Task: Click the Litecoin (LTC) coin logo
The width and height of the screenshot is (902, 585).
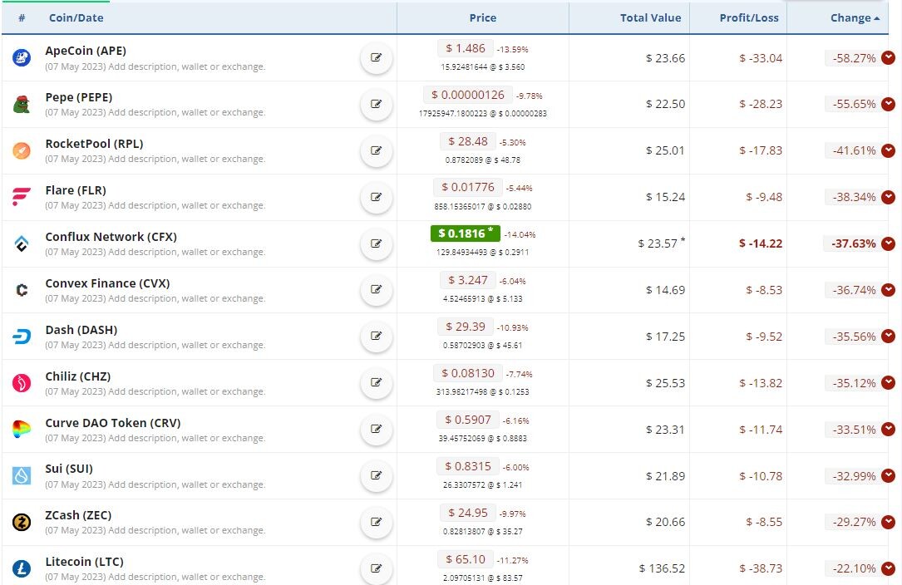Action: click(x=22, y=569)
